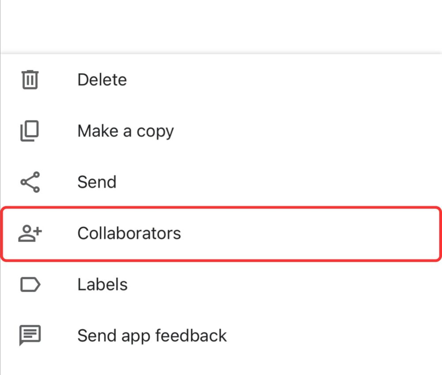Image resolution: width=442 pixels, height=375 pixels.
Task: Click the Collaborators text label
Action: [x=130, y=233]
